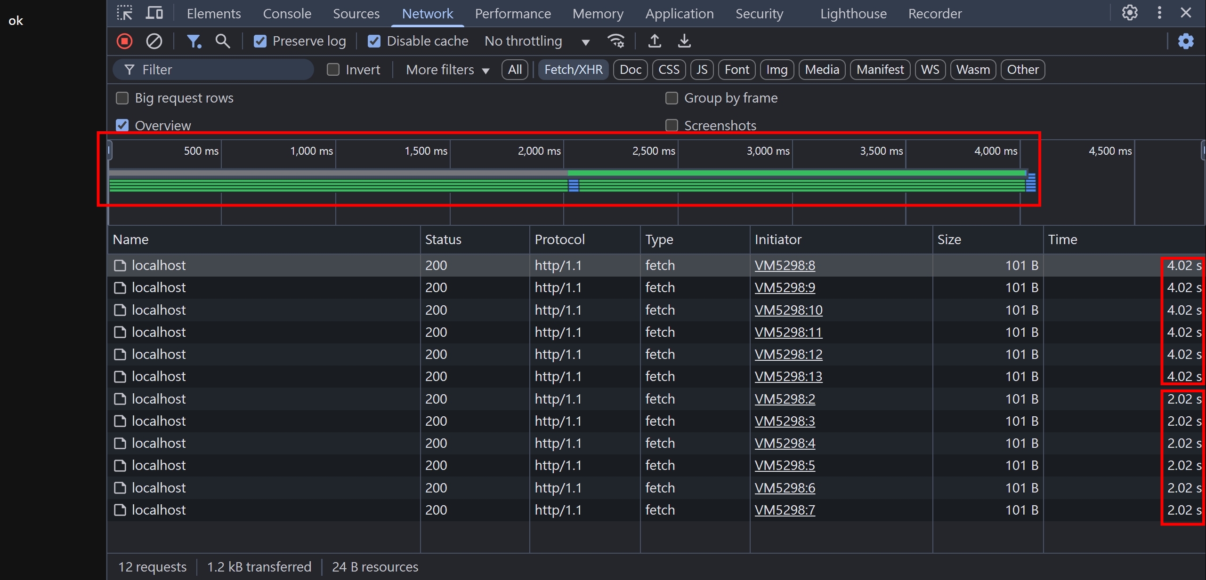Filter by Img type
Image resolution: width=1206 pixels, height=580 pixels.
(x=777, y=70)
